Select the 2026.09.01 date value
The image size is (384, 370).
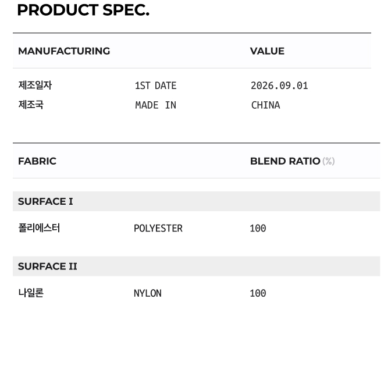click(x=279, y=86)
